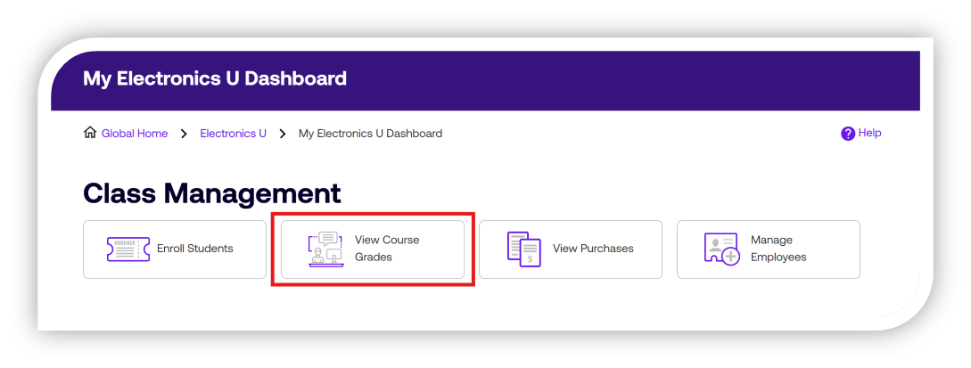This screenshot has height=368, width=971.
Task: Select the View Purchases label
Action: coord(593,249)
